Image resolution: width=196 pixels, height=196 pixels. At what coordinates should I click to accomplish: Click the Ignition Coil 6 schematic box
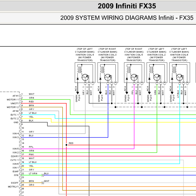[180, 72]
